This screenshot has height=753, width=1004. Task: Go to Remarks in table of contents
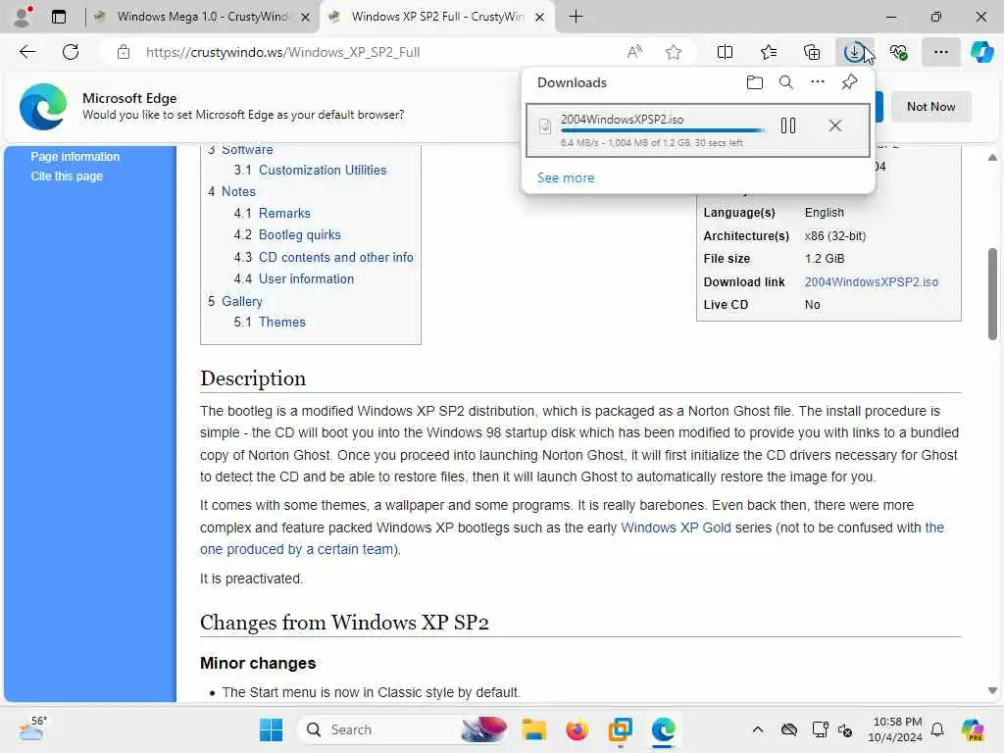pos(284,213)
